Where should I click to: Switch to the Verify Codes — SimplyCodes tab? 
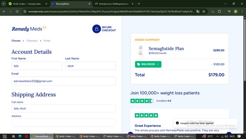(x=27, y=4)
